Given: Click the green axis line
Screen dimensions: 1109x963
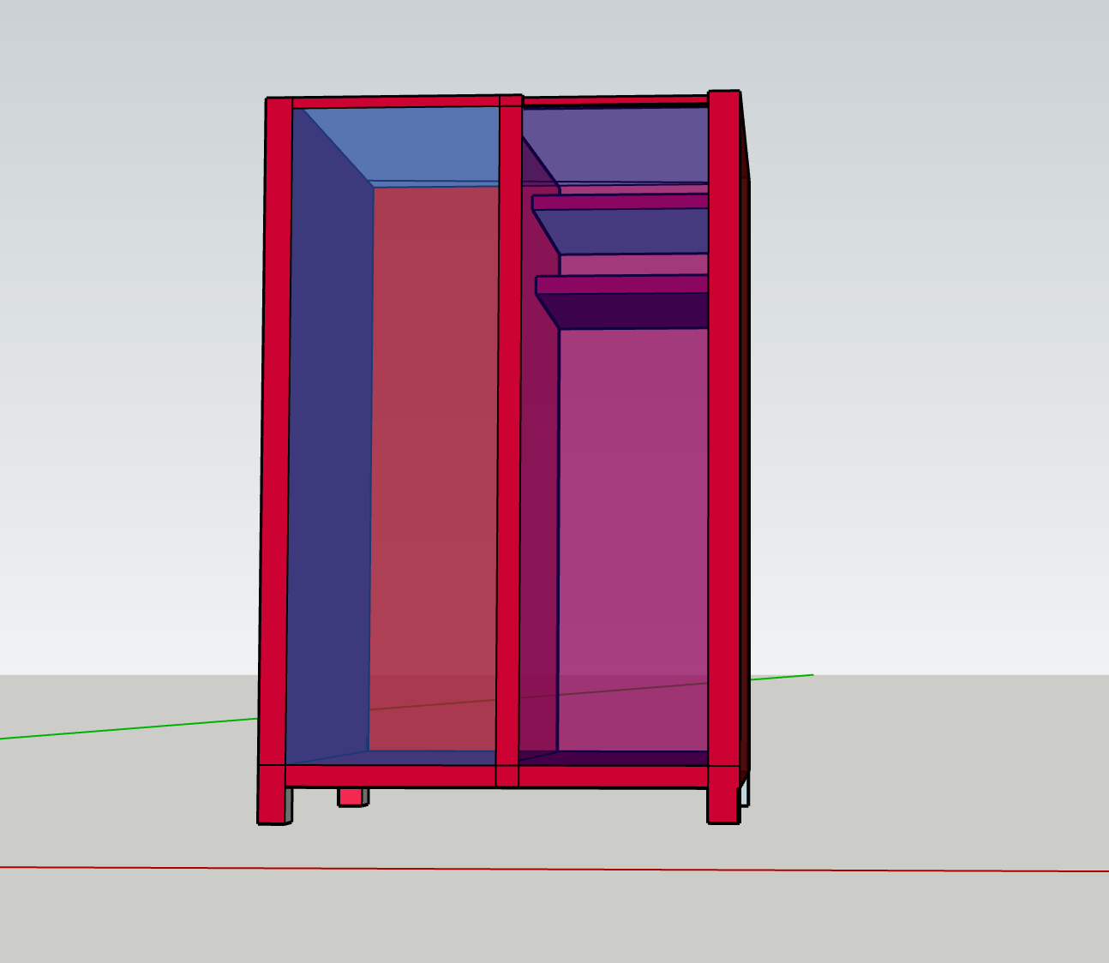Looking at the screenshot, I should (129, 728).
